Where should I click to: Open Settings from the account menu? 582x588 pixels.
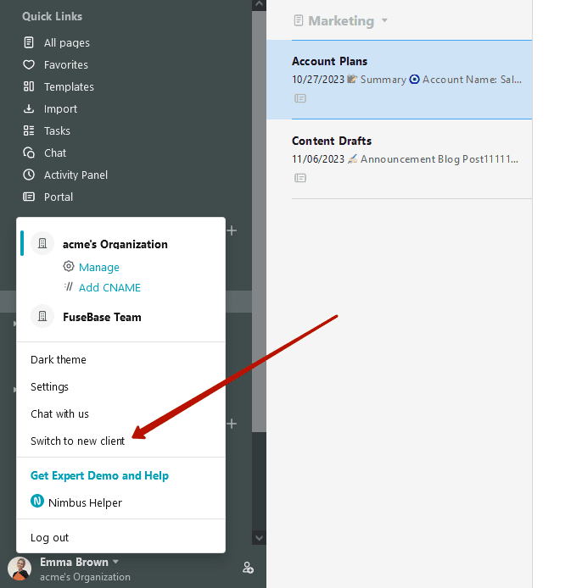(49, 386)
